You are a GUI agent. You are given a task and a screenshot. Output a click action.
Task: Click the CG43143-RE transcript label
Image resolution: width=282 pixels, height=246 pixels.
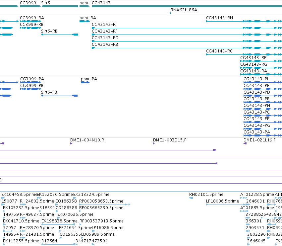[x=254, y=58]
